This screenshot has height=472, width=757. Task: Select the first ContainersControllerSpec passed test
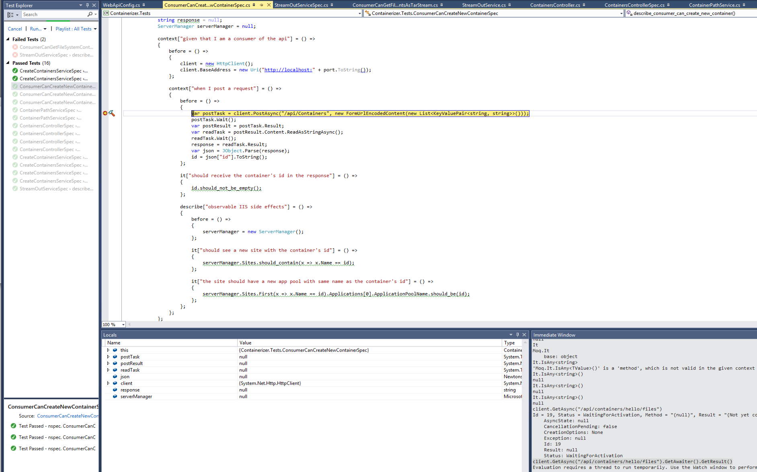pyautogui.click(x=50, y=126)
